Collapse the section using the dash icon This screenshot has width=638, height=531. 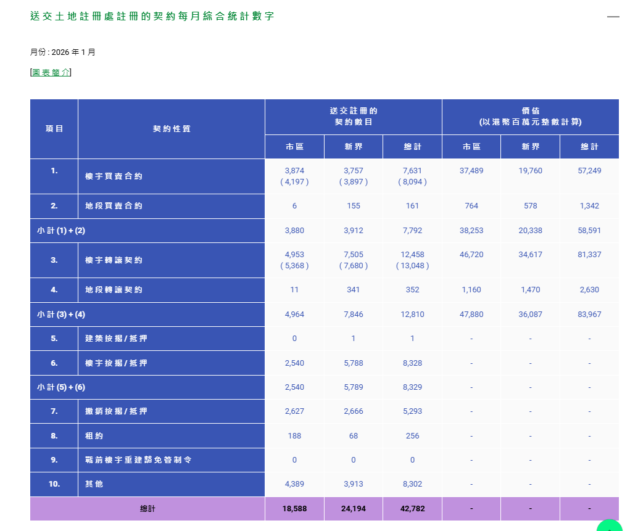point(613,17)
